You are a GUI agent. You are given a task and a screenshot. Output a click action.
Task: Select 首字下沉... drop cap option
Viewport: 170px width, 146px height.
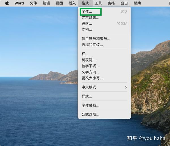[x=104, y=66]
